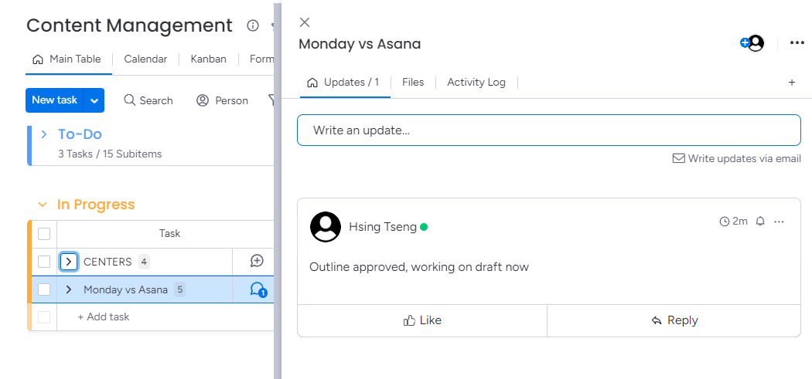The height and width of the screenshot is (379, 812).
Task: Expand the To-Do group
Action: click(x=44, y=134)
